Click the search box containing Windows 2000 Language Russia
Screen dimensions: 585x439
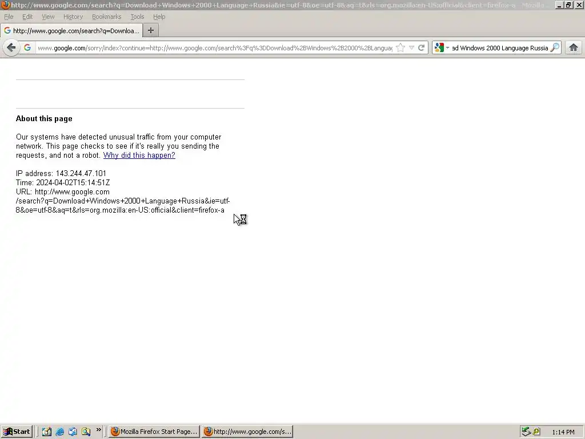tap(500, 48)
